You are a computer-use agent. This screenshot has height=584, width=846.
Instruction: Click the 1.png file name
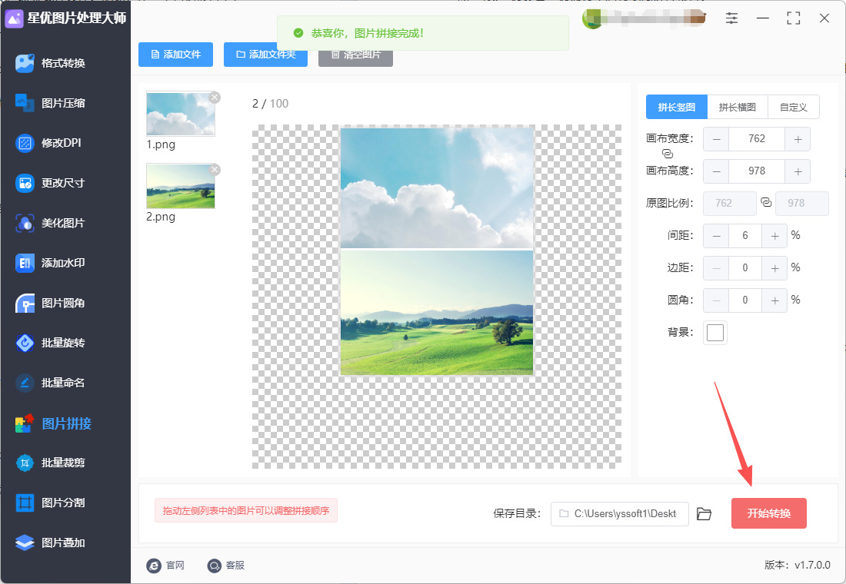pyautogui.click(x=161, y=144)
